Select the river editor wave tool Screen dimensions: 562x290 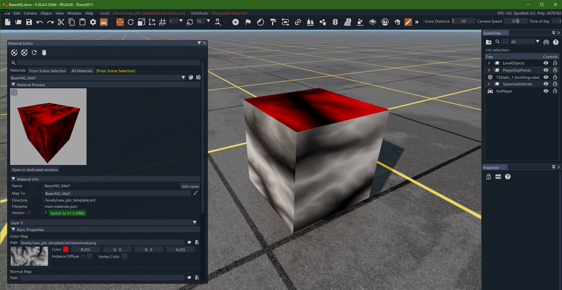[348, 22]
